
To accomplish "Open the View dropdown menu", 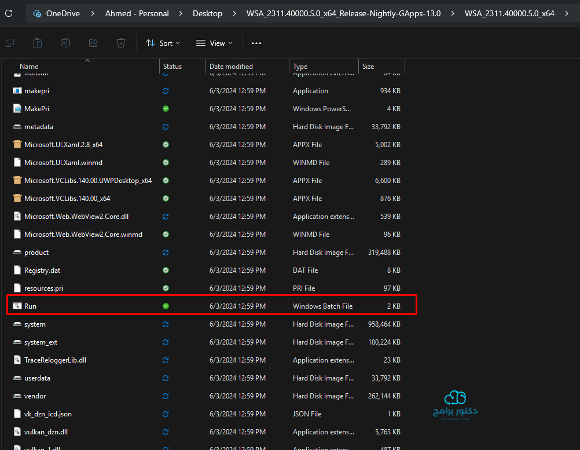I will point(215,43).
